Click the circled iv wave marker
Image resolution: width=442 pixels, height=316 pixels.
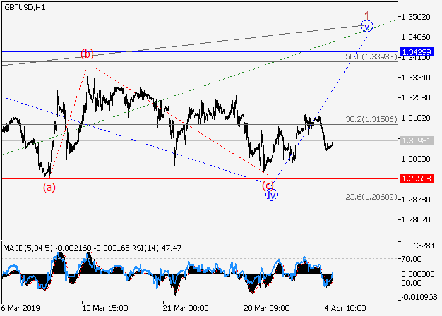(x=272, y=195)
